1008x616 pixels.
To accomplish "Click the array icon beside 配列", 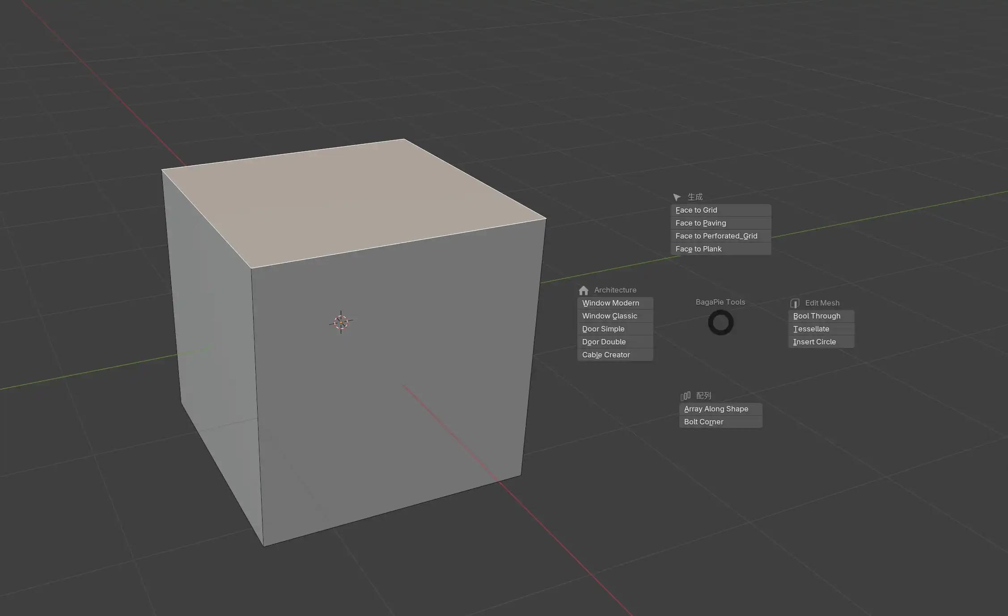I will click(685, 396).
